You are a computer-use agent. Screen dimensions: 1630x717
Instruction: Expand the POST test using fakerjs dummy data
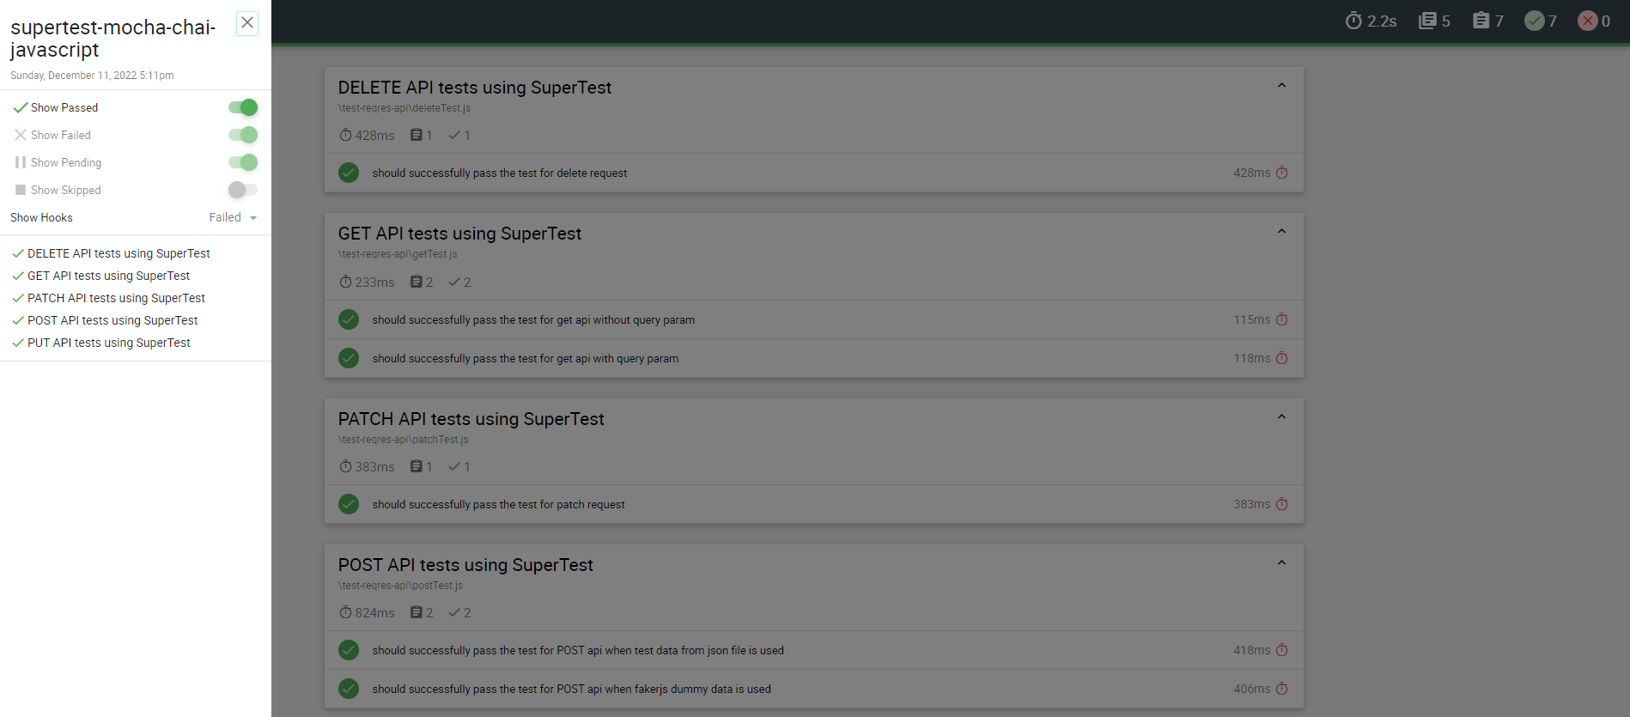pyautogui.click(x=571, y=689)
